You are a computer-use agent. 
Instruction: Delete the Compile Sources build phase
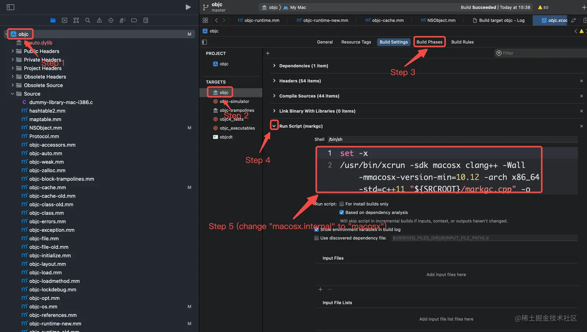coord(581,96)
